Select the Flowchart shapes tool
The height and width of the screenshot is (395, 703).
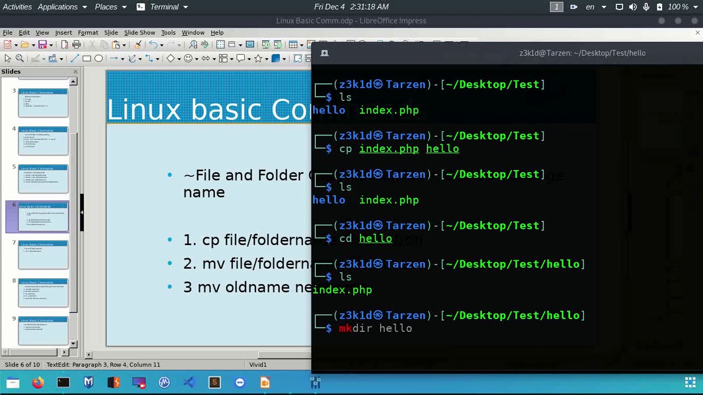point(223,58)
